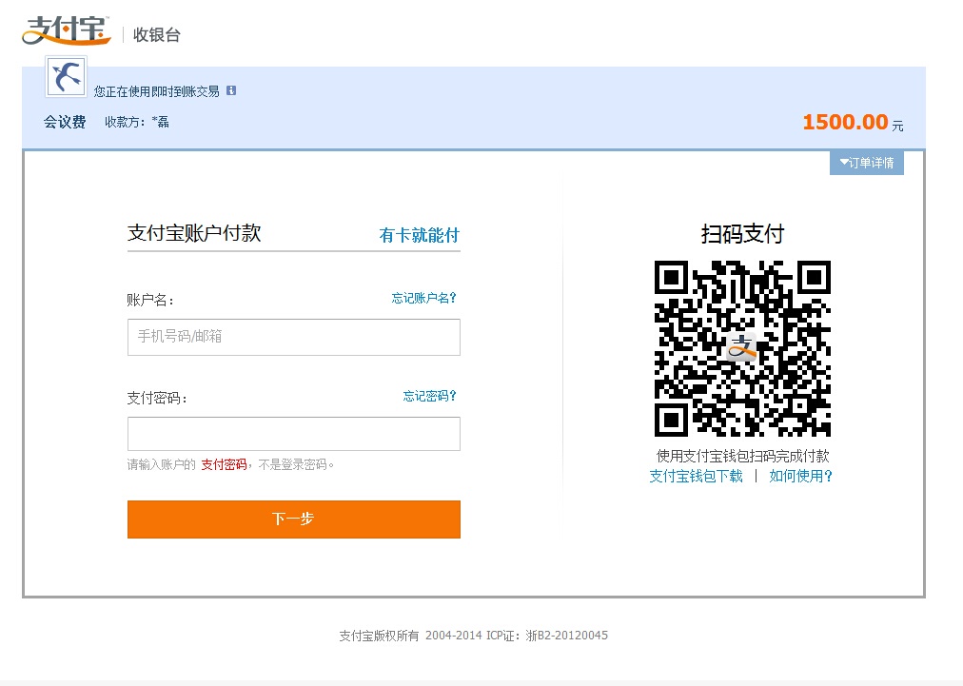Screen dimensions: 963x686
Task: Open the 支付宝钱包下载 link
Action: coord(696,476)
